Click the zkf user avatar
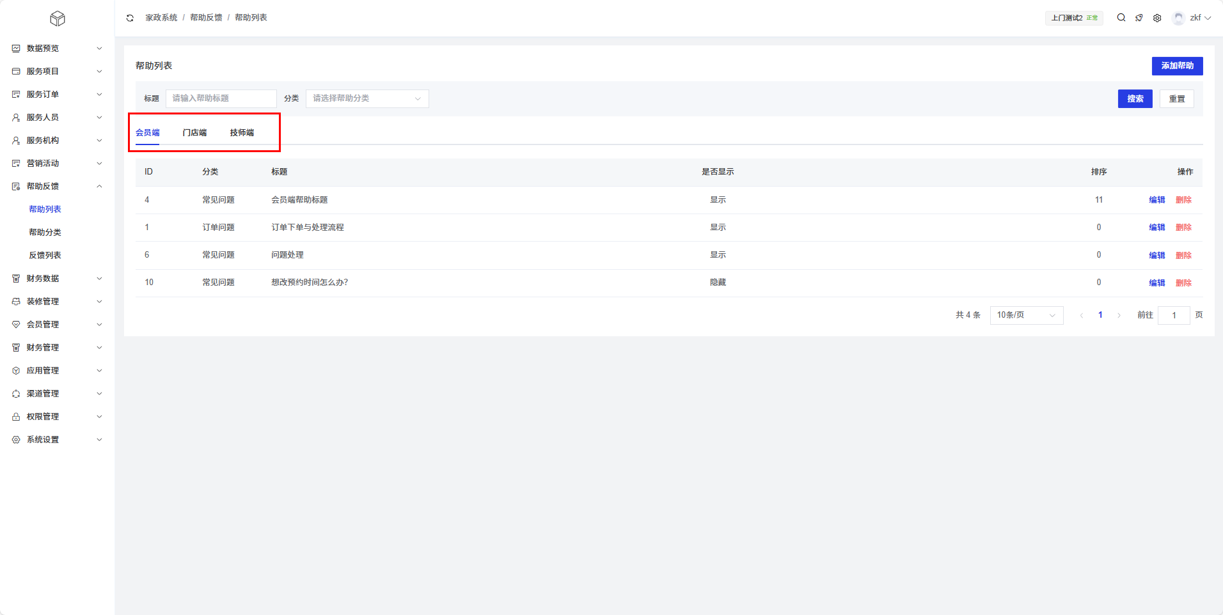Image resolution: width=1223 pixels, height=615 pixels. coord(1178,18)
